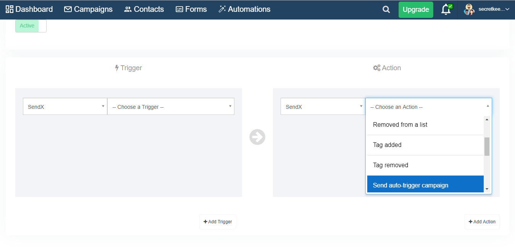The width and height of the screenshot is (515, 247).
Task: Click the user avatar picture
Action: coord(469,10)
